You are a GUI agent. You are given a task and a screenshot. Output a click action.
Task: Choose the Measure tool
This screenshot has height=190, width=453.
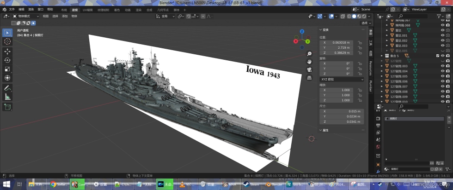tap(7, 97)
